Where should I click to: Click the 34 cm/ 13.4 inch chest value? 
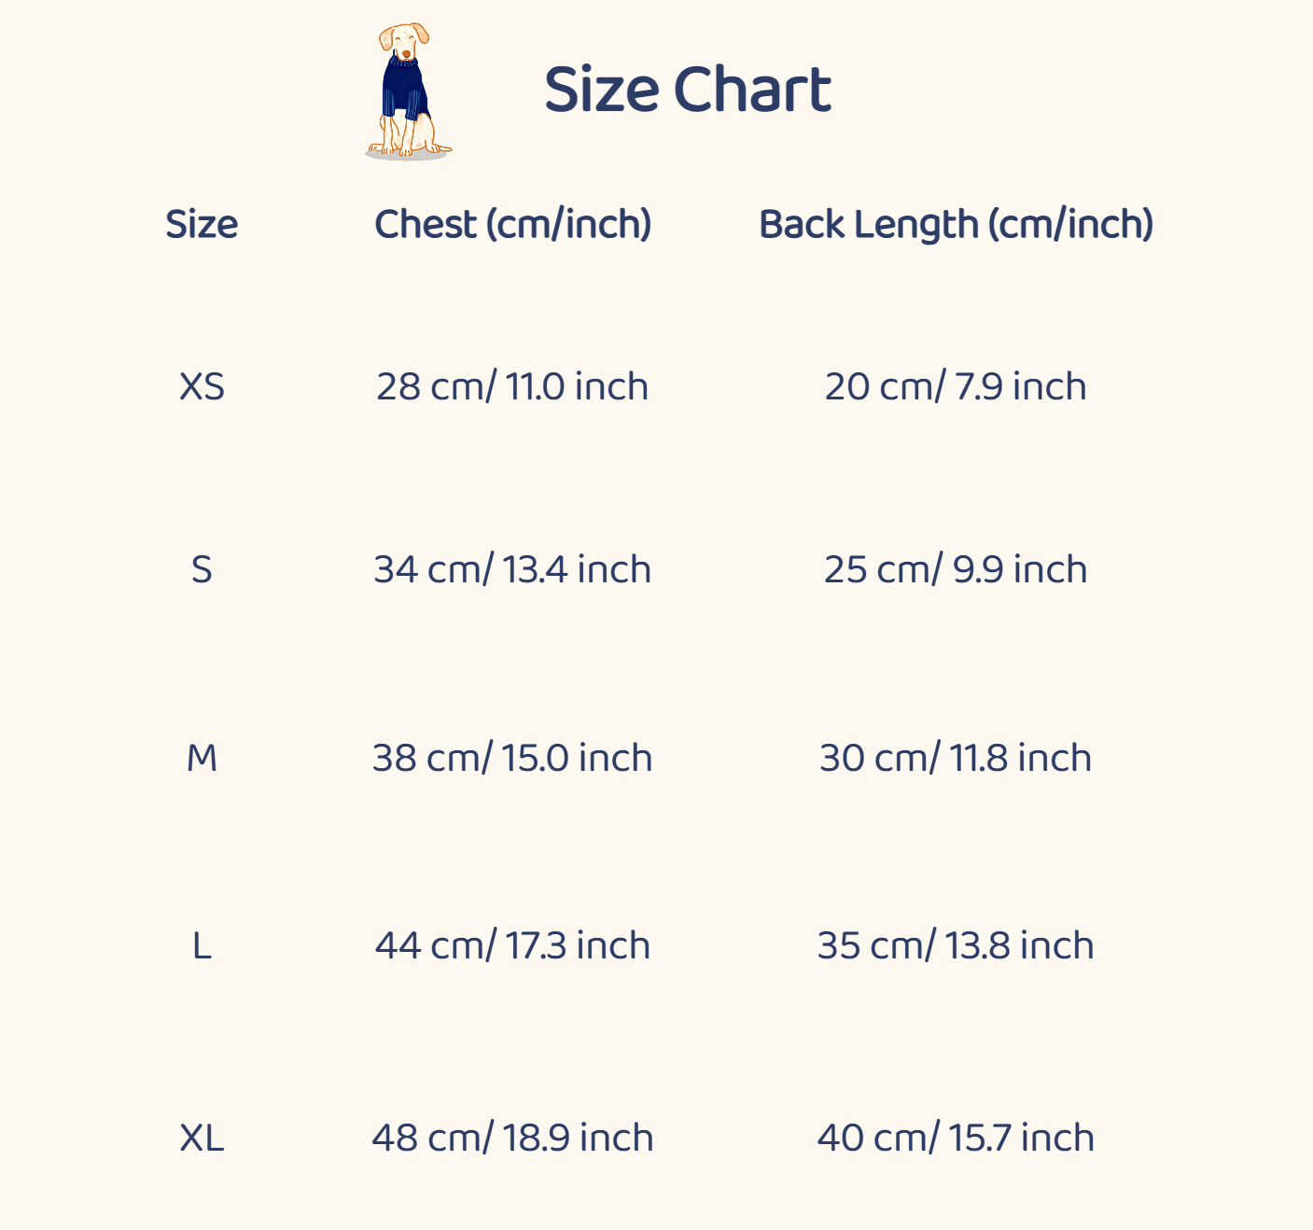512,569
